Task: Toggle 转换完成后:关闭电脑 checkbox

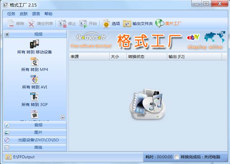Action: (177, 157)
